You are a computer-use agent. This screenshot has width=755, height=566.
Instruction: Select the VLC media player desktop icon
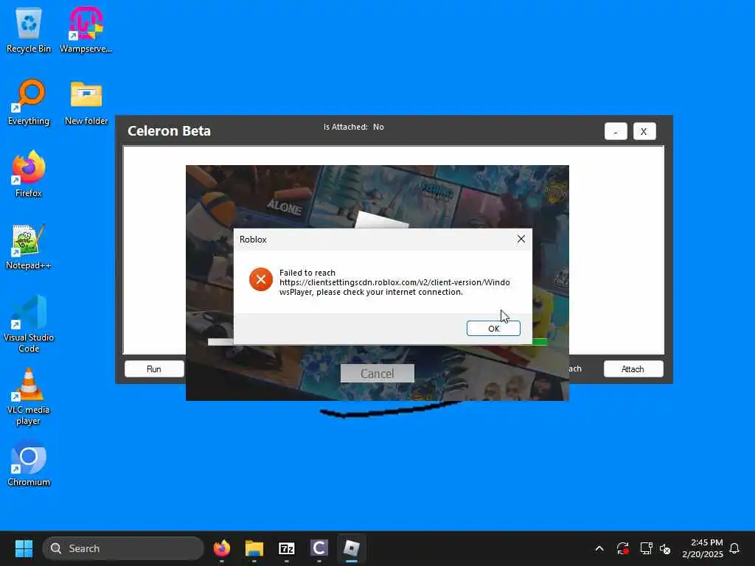click(x=29, y=396)
